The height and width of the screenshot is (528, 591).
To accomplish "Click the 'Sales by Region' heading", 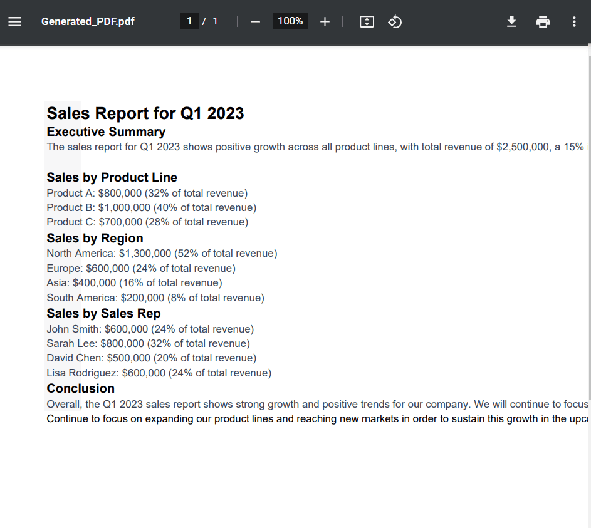I will [x=95, y=238].
